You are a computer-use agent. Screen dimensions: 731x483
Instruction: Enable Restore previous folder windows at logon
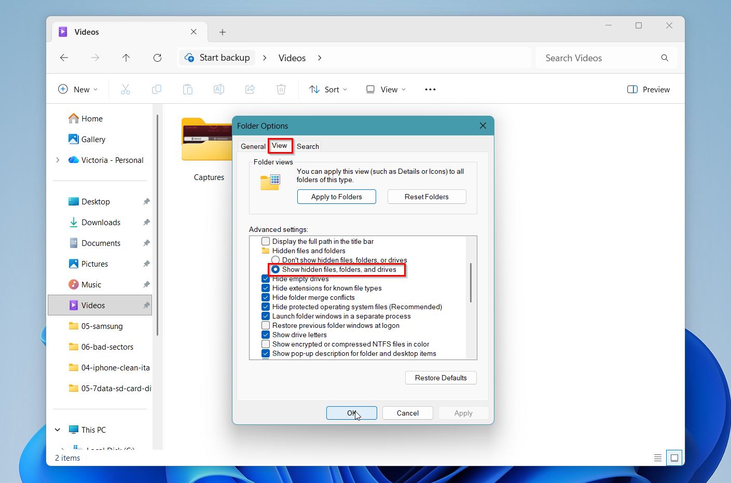[265, 325]
